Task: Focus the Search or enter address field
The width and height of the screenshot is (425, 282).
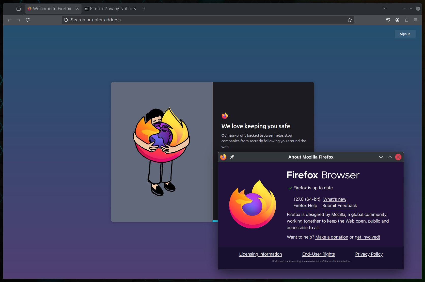Action: pos(208,20)
